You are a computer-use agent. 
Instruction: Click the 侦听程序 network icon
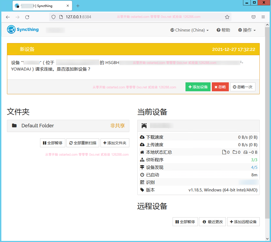142,160
